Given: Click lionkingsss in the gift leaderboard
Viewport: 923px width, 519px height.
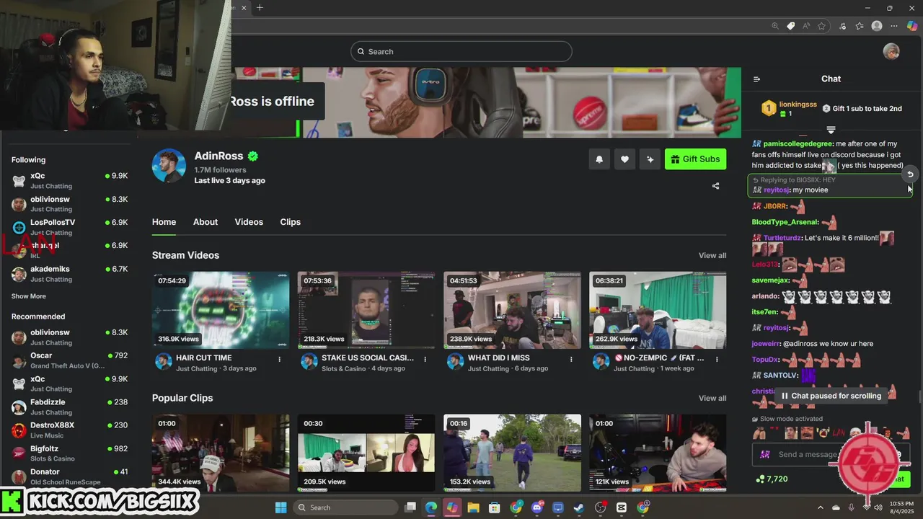Looking at the screenshot, I should tap(798, 105).
